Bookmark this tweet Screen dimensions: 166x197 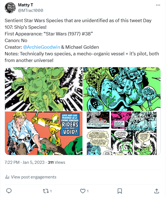point(120,191)
